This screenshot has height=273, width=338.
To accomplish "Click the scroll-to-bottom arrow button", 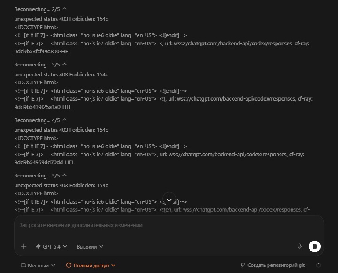I will (169, 199).
